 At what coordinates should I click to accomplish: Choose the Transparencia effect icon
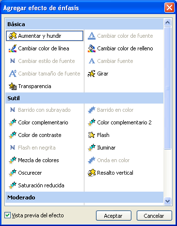(x=13, y=86)
